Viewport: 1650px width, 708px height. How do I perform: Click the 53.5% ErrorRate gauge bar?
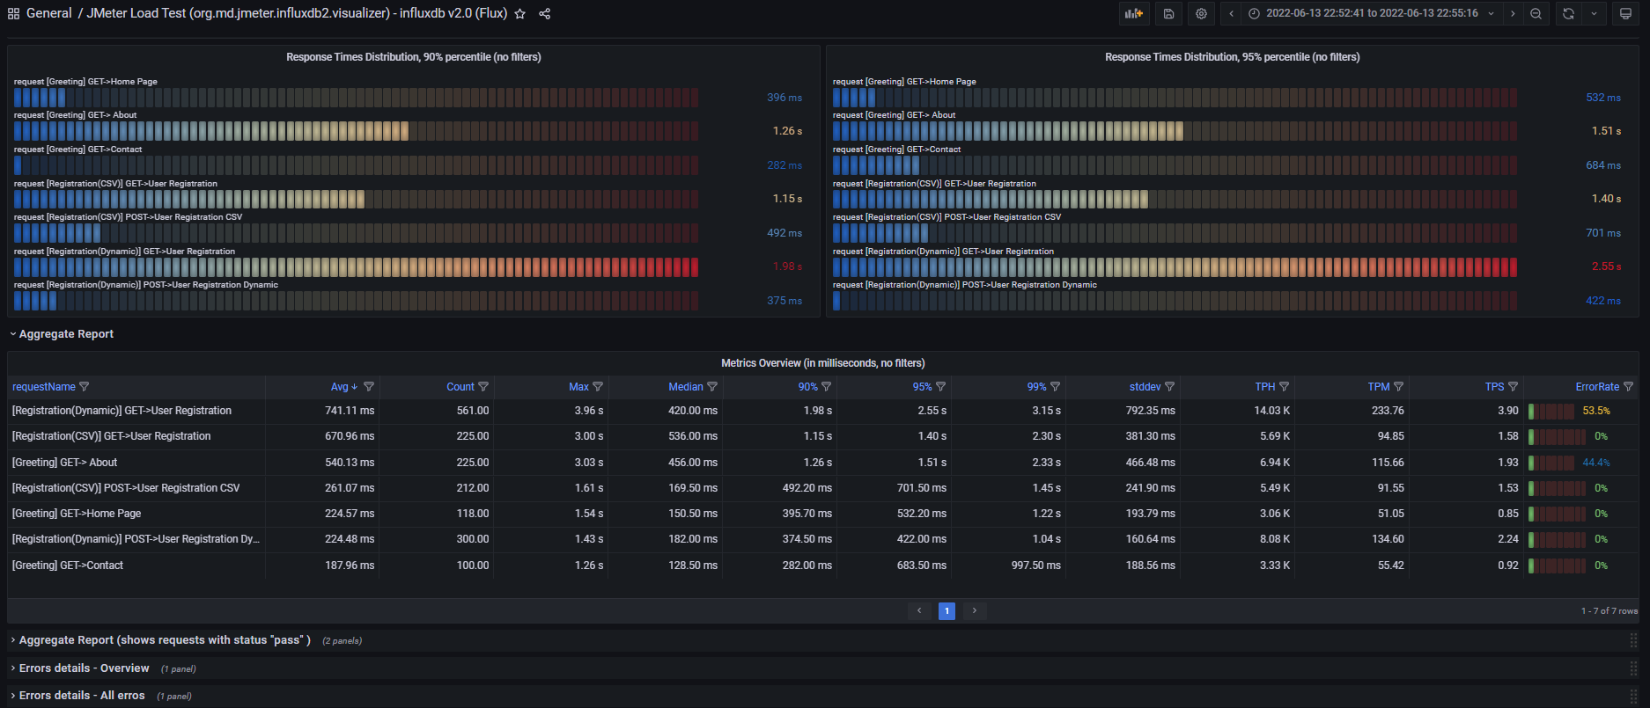coord(1551,411)
